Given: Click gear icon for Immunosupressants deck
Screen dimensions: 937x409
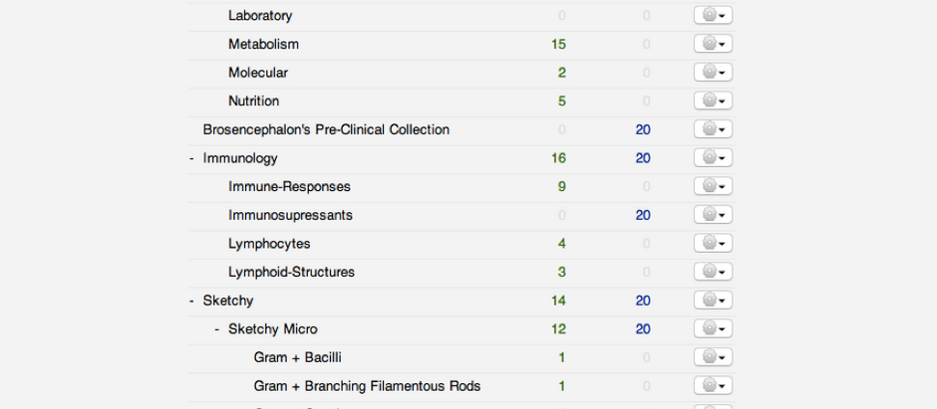Looking at the screenshot, I should point(713,215).
